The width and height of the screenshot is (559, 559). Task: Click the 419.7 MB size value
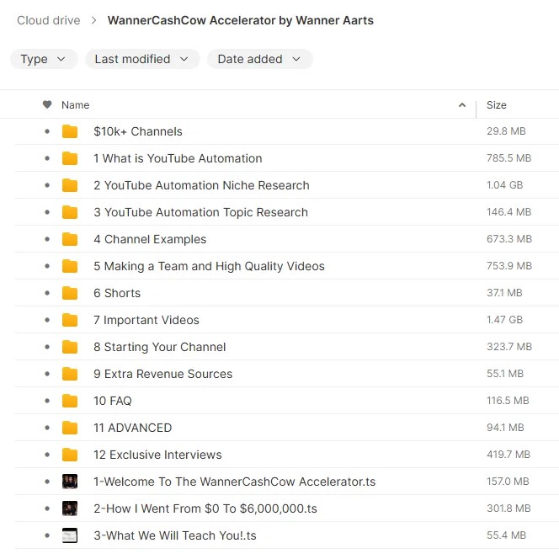[x=508, y=455]
